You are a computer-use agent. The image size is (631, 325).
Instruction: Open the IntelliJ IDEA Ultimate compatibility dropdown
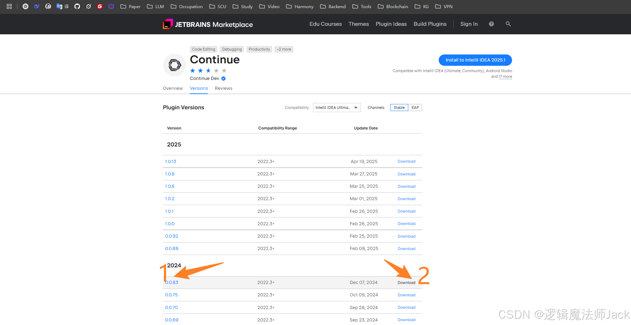(337, 108)
